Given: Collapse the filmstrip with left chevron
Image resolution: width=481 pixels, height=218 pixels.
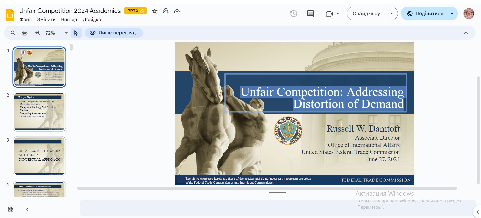Looking at the screenshot, I should click(x=27, y=209).
